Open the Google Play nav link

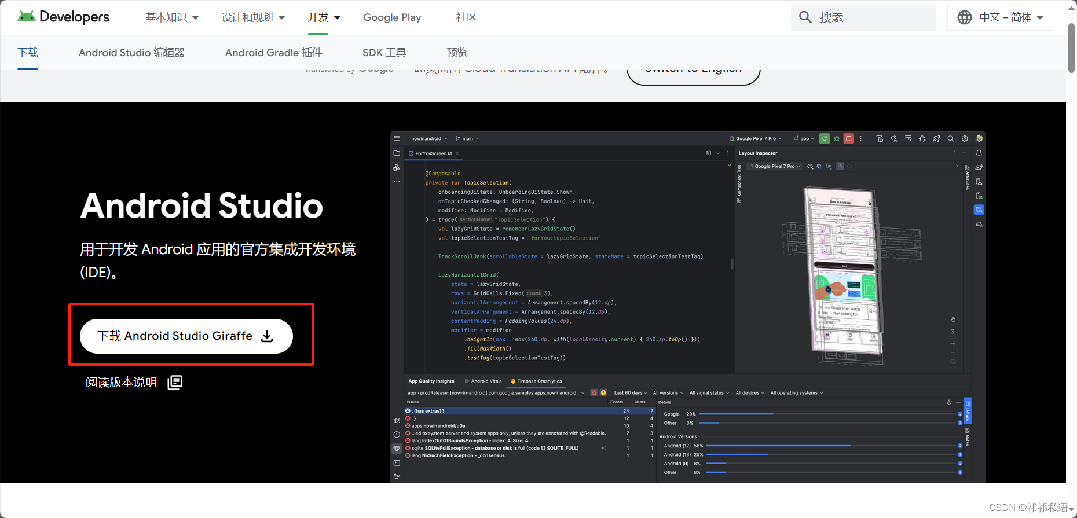392,17
